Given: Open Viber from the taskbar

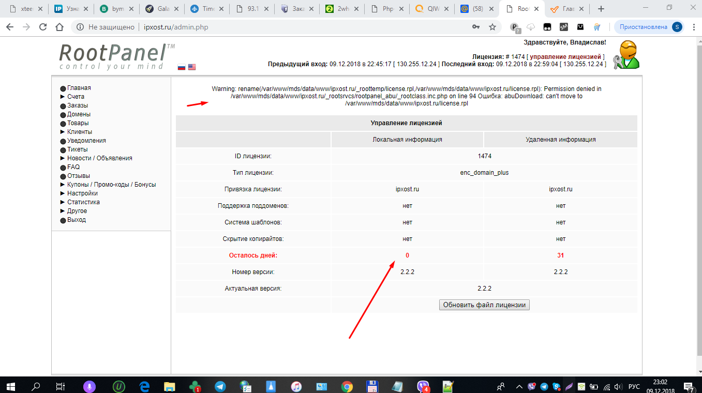Looking at the screenshot, I should (x=423, y=386).
